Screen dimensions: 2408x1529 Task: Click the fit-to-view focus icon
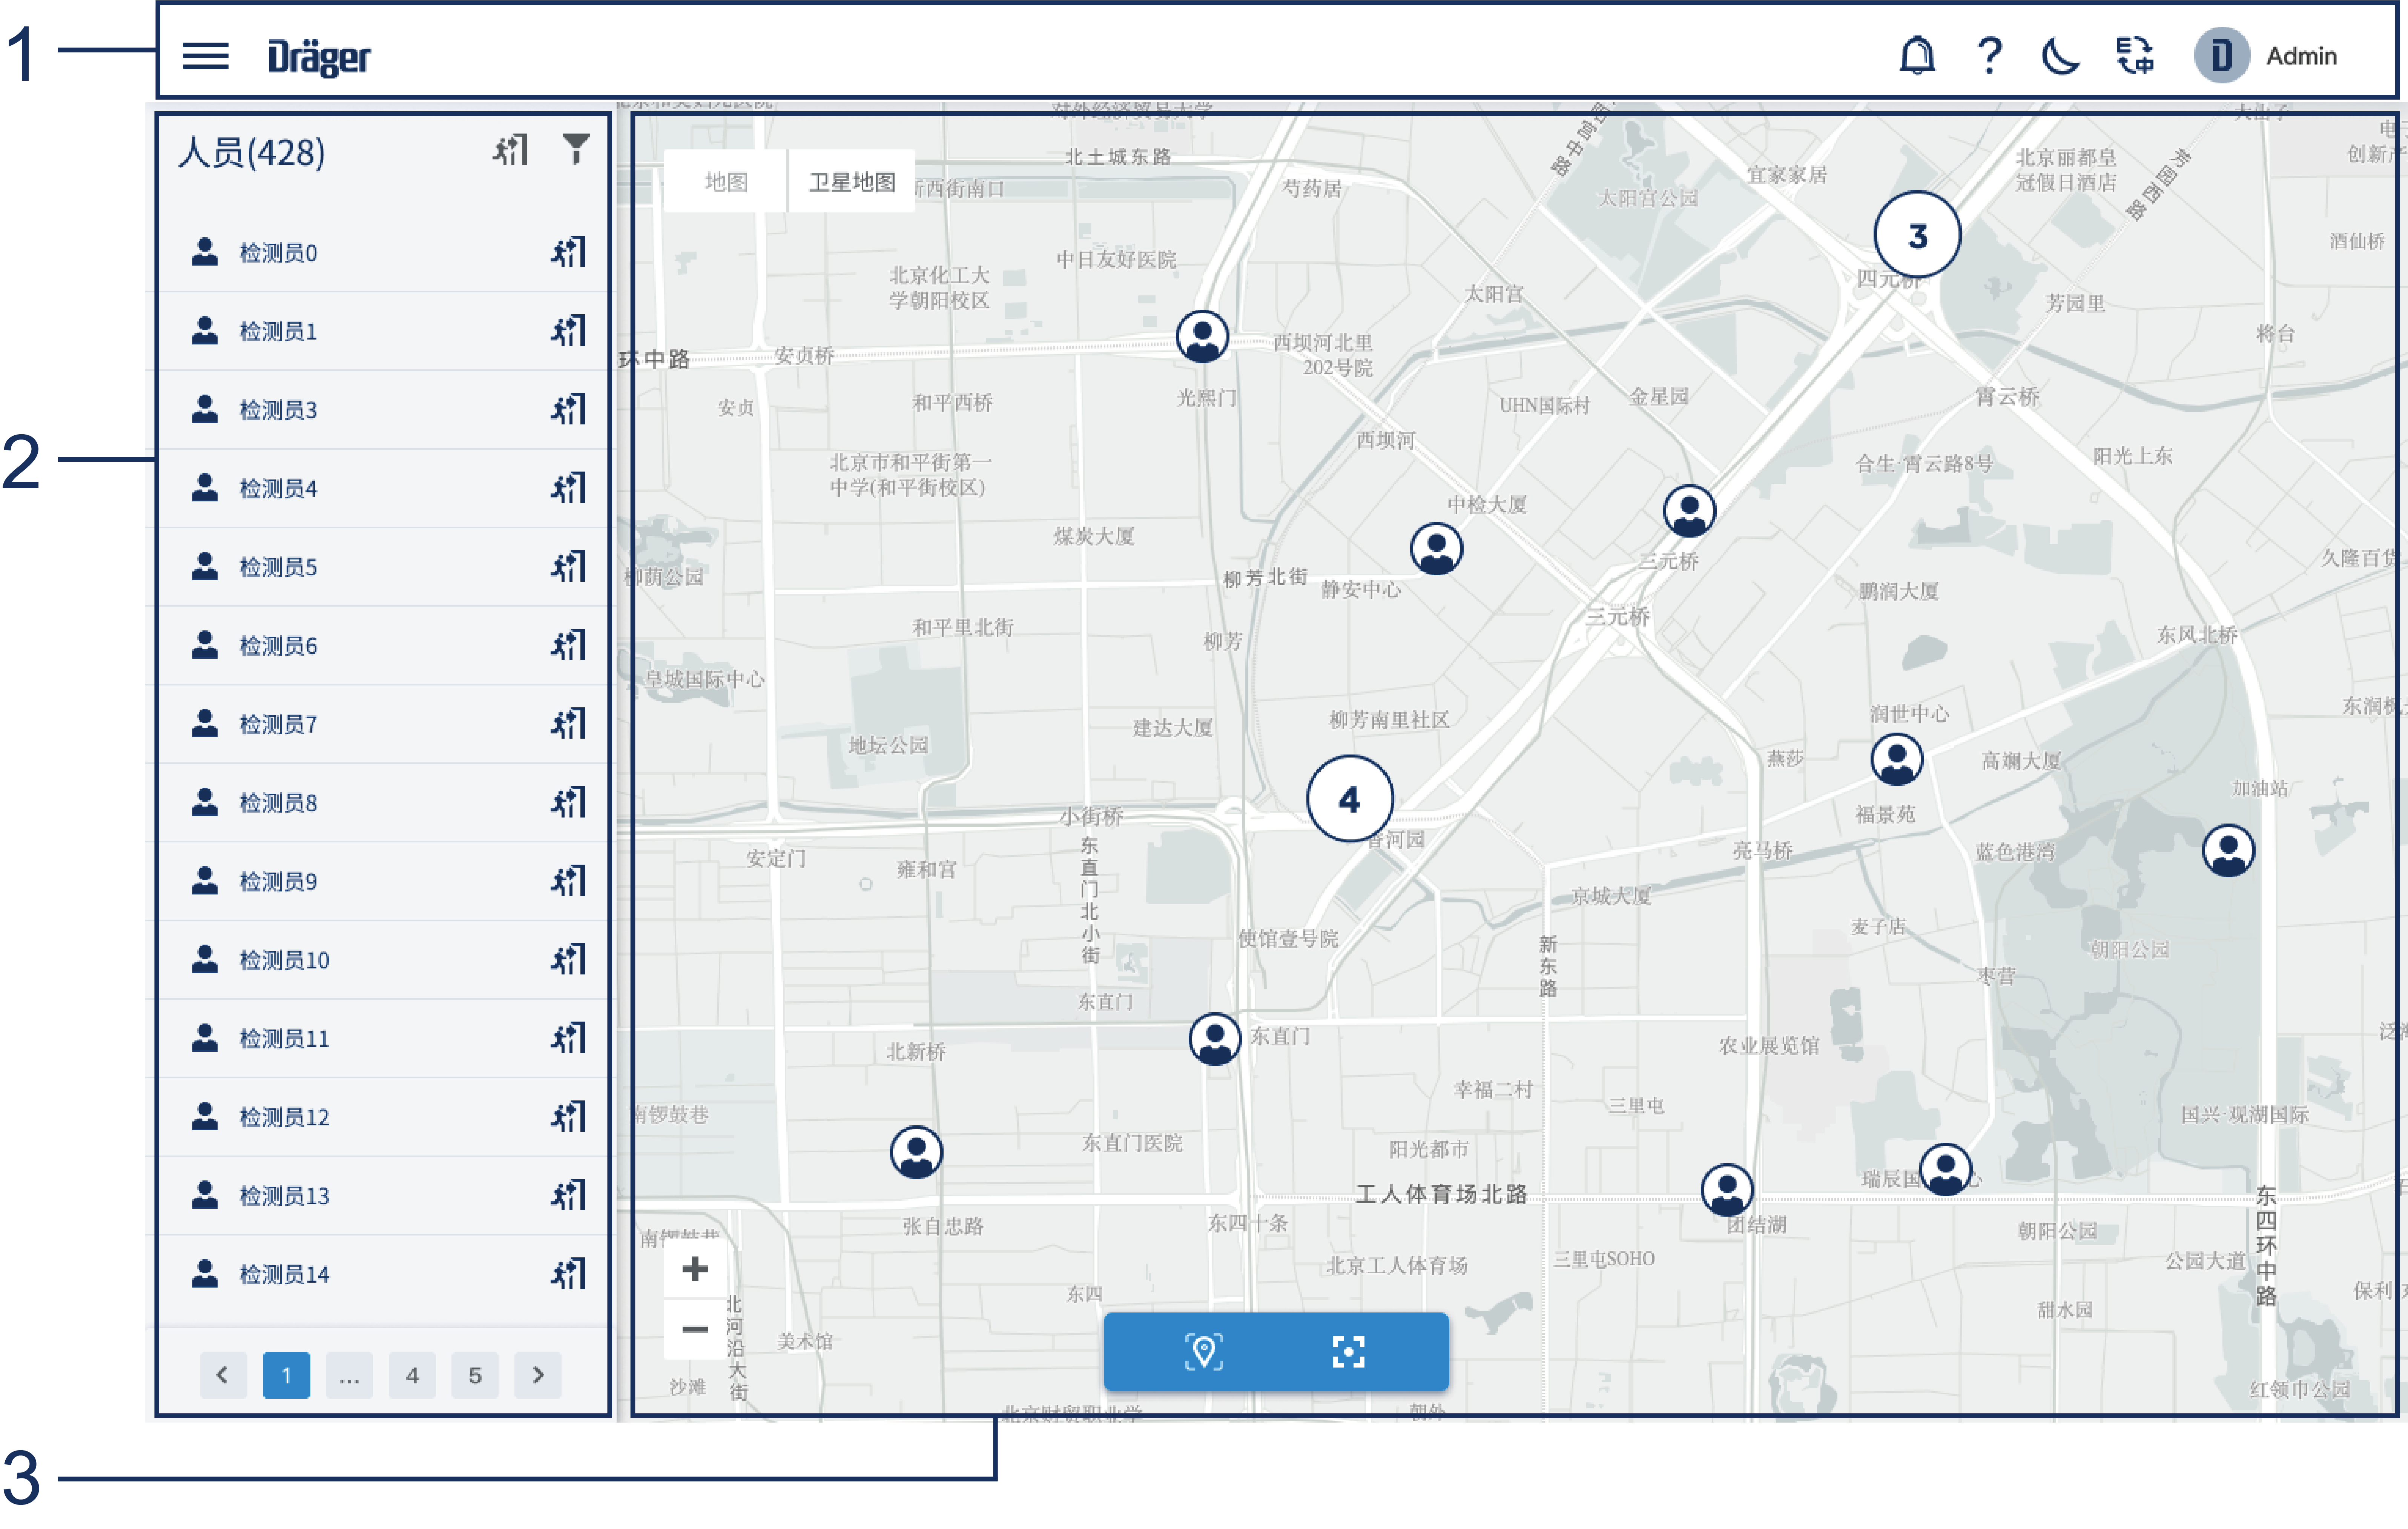(x=1348, y=1352)
